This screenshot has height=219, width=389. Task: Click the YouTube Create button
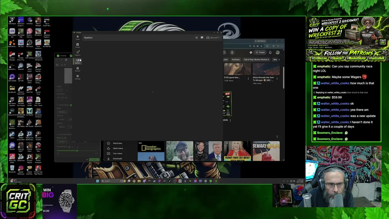pos(260,52)
